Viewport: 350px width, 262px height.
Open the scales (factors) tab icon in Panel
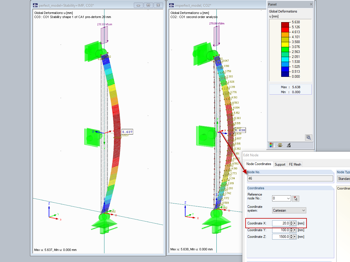[x=280, y=145]
